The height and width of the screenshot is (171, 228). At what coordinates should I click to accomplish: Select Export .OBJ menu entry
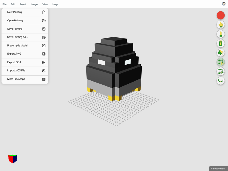point(25,62)
